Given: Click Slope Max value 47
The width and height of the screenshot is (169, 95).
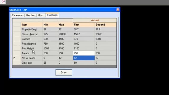Looking at the screenshot, I should click(x=65, y=29).
